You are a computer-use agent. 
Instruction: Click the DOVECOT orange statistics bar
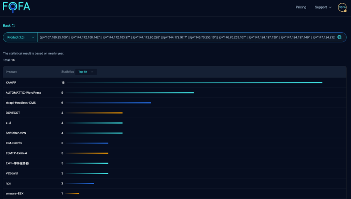click(x=94, y=113)
